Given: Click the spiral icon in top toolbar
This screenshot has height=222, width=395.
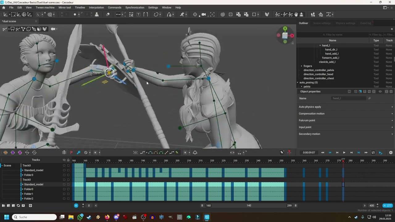Looking at the screenshot, I should click(222, 14).
